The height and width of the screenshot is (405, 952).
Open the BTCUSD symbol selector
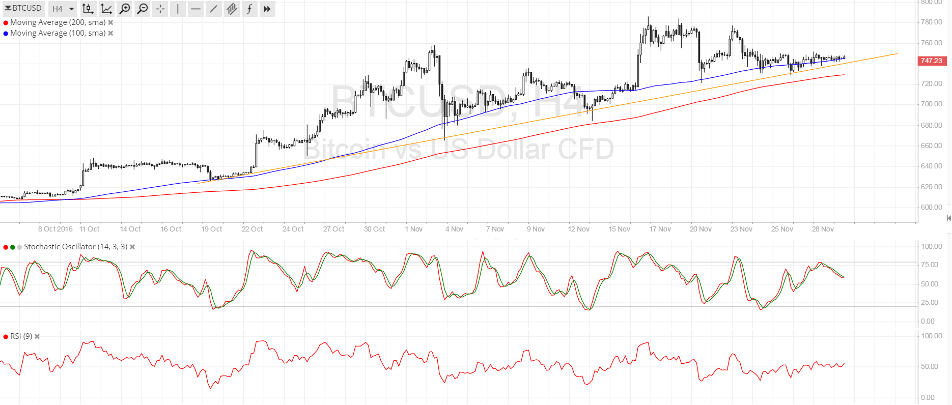23,8
